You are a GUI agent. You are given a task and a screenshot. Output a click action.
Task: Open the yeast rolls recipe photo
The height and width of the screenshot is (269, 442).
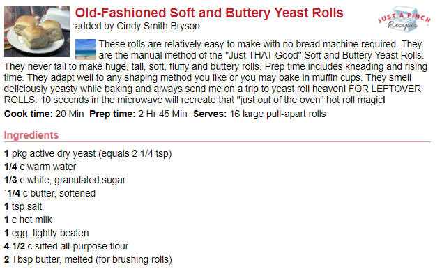[x=37, y=31]
